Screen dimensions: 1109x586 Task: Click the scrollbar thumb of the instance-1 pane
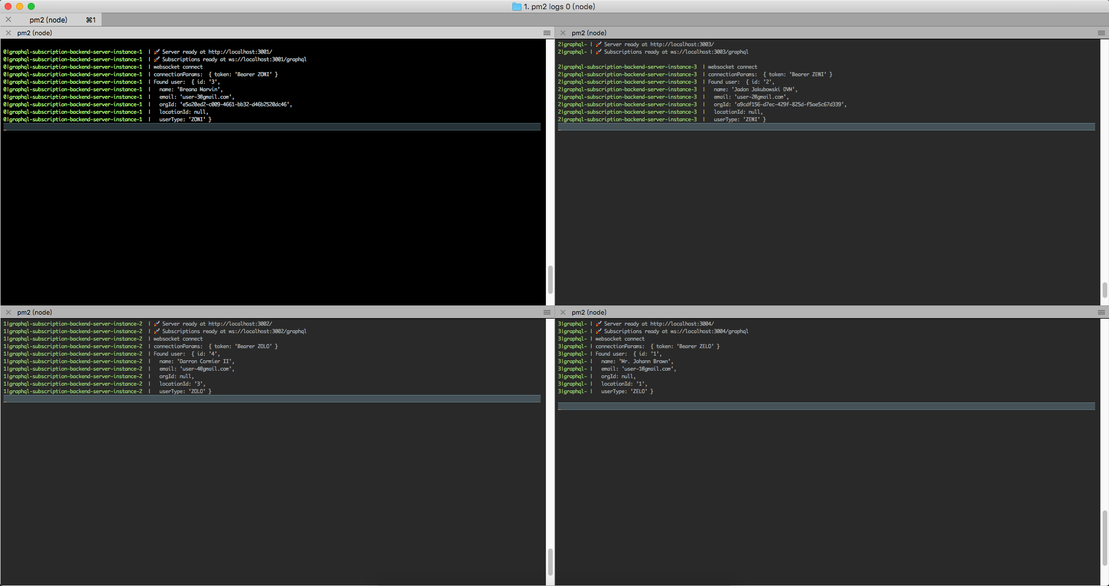click(550, 279)
